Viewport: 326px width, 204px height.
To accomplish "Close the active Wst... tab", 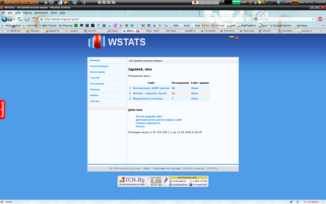I will click(137, 31).
